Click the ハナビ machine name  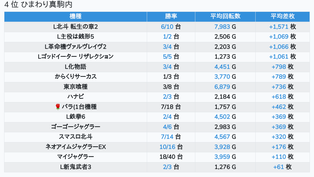click(x=75, y=97)
